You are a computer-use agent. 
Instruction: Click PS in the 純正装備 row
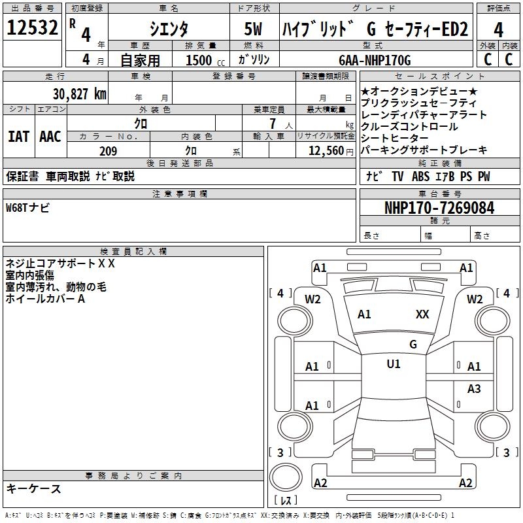pos(466,177)
